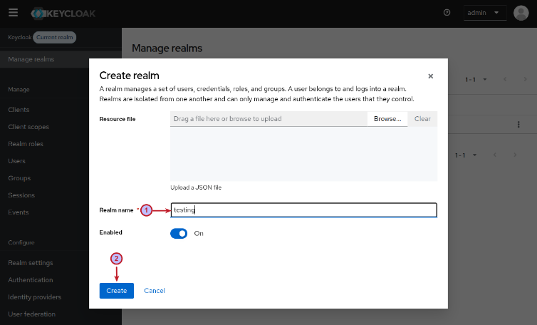Click the Drag a file upload field

[268, 119]
